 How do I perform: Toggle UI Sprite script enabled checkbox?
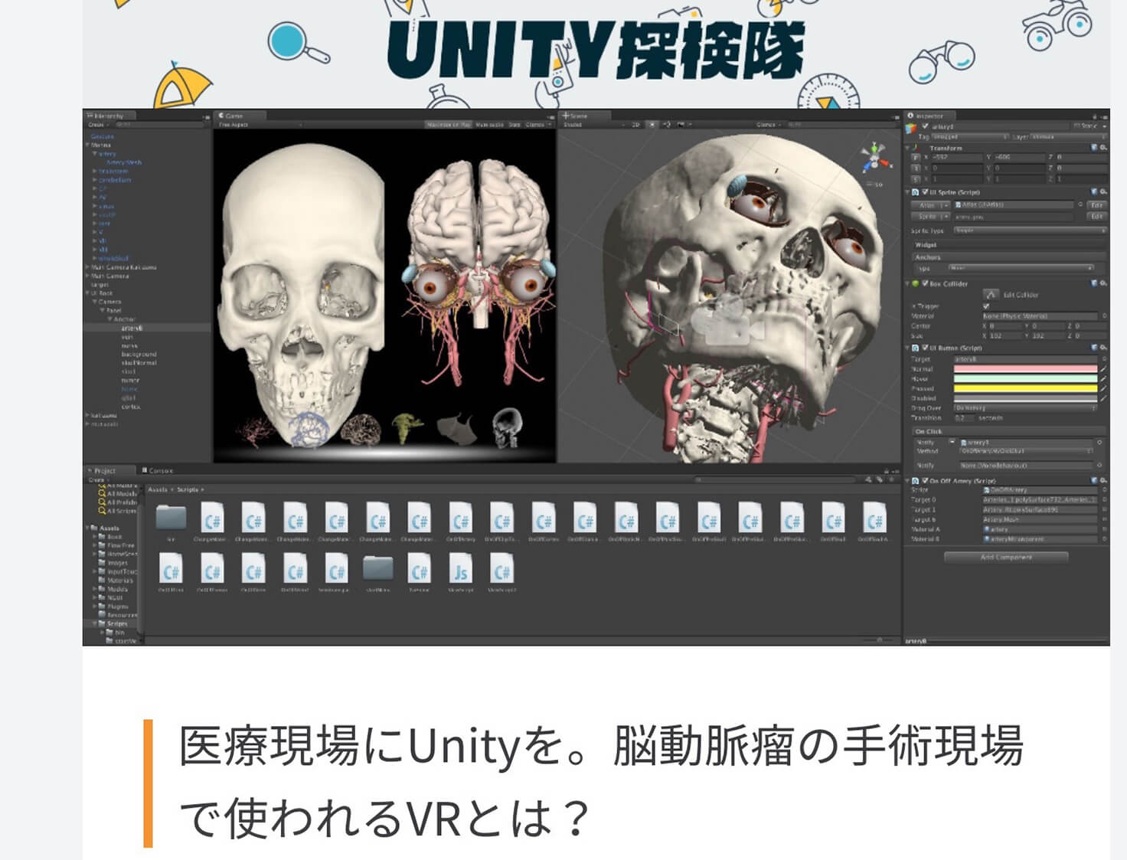(925, 192)
